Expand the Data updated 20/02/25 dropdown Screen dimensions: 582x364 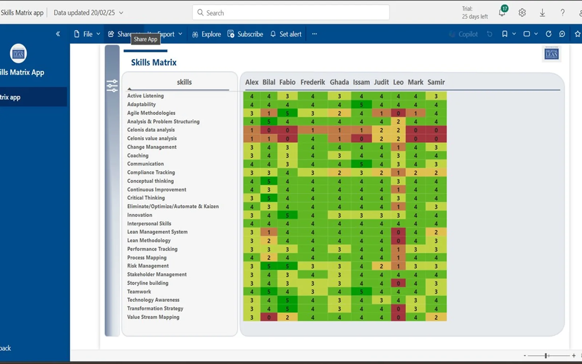tap(121, 13)
